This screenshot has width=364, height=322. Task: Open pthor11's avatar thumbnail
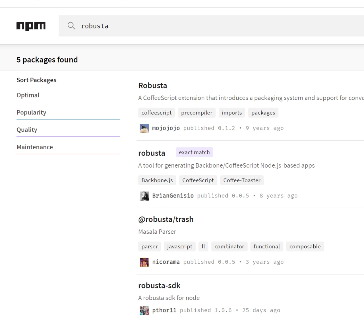tap(144, 311)
